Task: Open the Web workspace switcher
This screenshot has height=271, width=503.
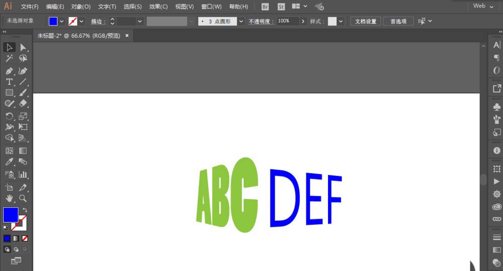Action: point(483,6)
